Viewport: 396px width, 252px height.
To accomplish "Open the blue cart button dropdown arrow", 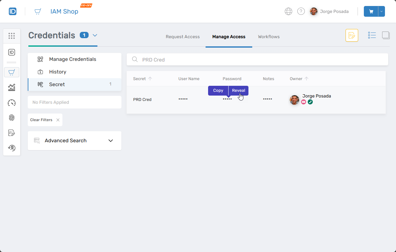I will tap(381, 11).
